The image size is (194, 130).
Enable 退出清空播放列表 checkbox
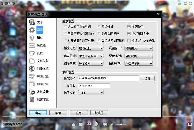pos(66,26)
